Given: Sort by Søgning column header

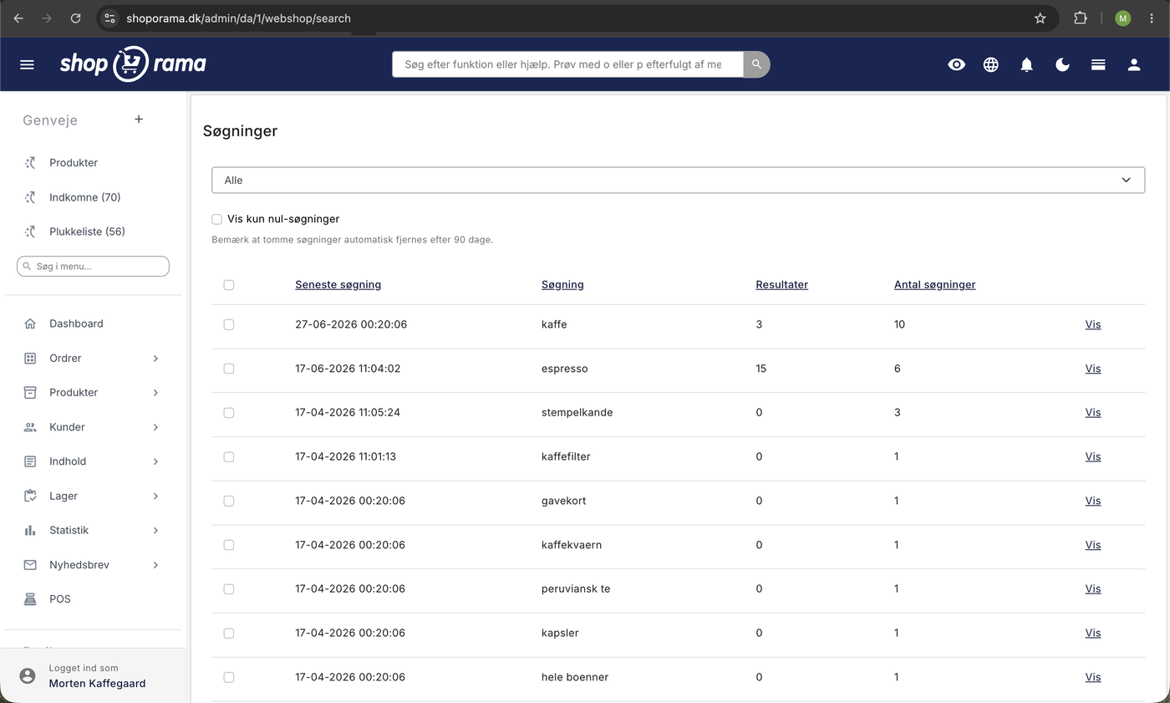Looking at the screenshot, I should pos(562,284).
